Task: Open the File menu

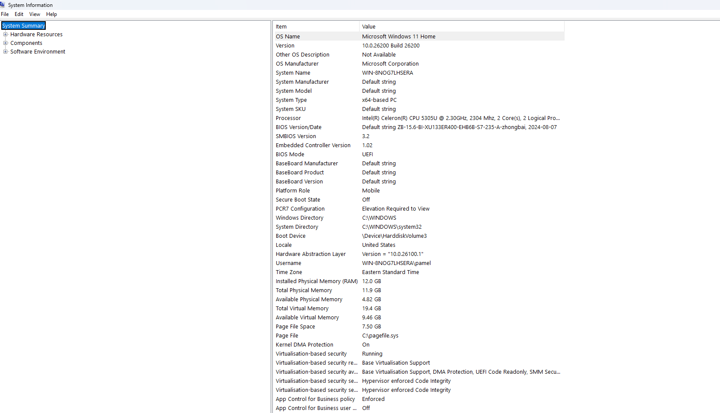Action: [x=5, y=14]
